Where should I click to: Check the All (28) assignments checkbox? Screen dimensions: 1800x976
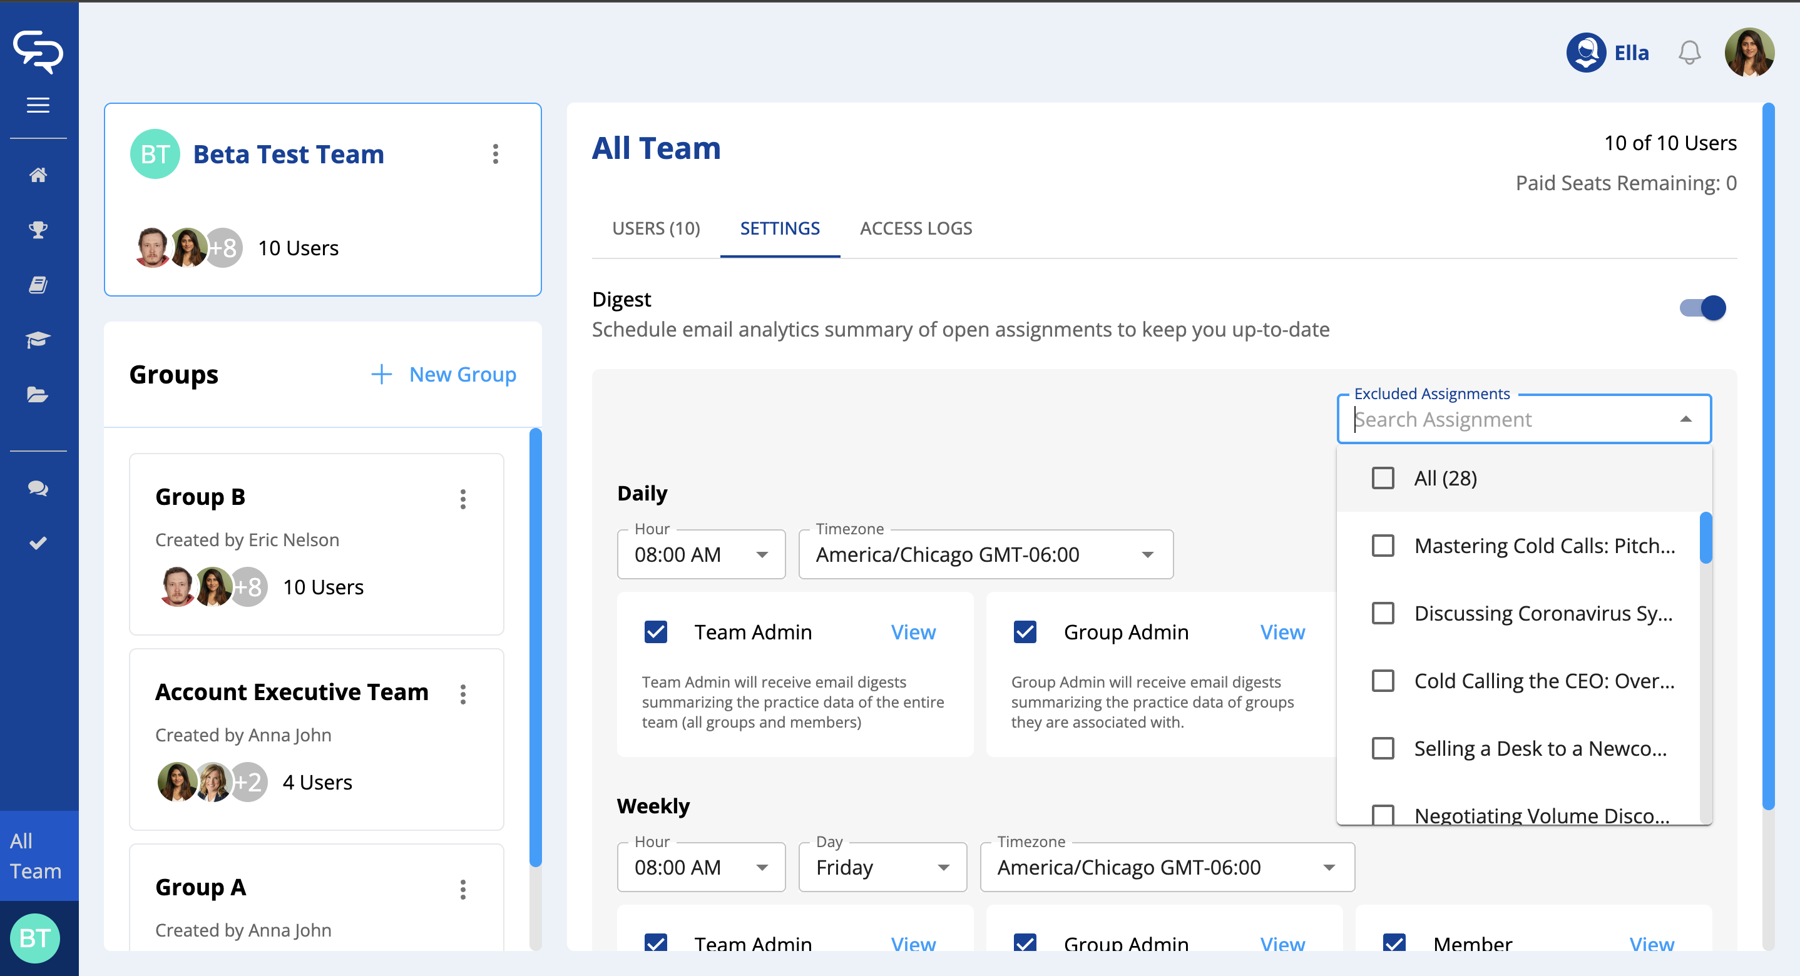point(1382,479)
